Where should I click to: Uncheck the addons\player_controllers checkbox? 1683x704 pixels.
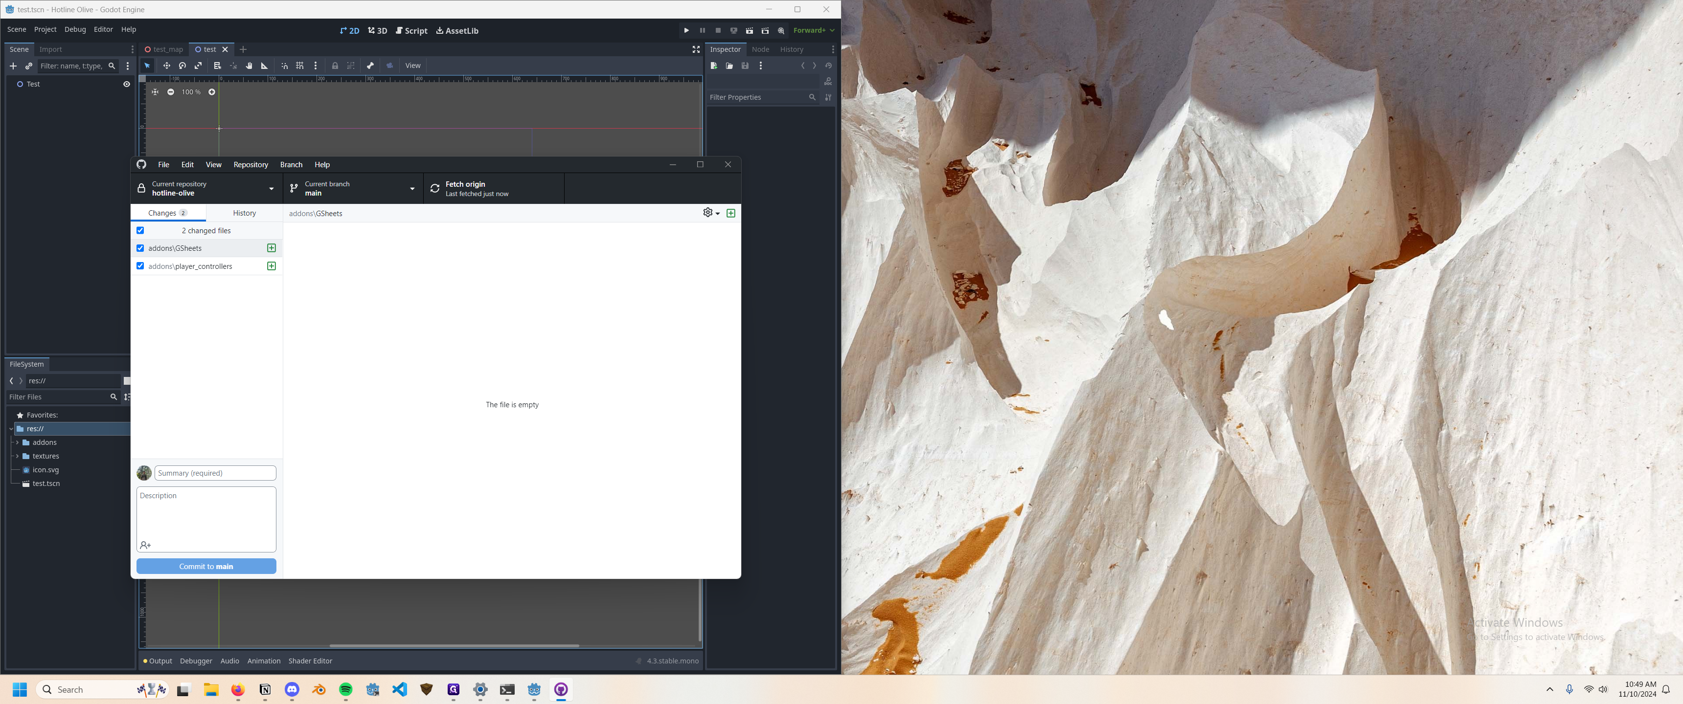click(x=140, y=266)
